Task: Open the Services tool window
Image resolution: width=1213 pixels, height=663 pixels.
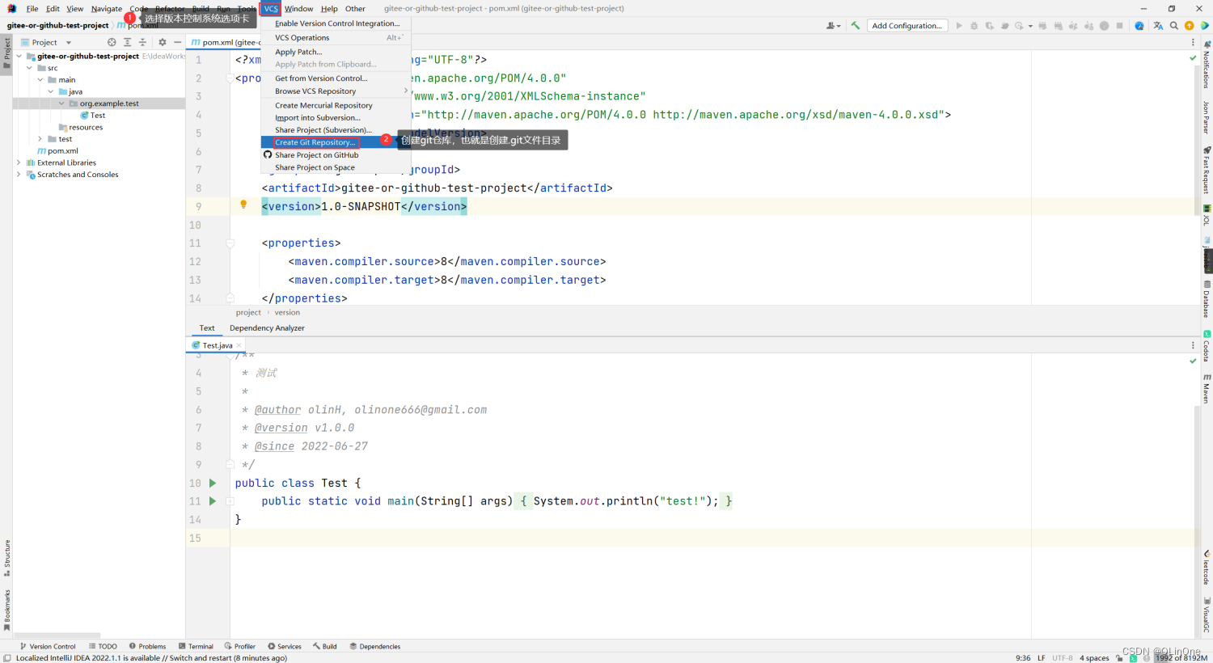Action: point(285,646)
